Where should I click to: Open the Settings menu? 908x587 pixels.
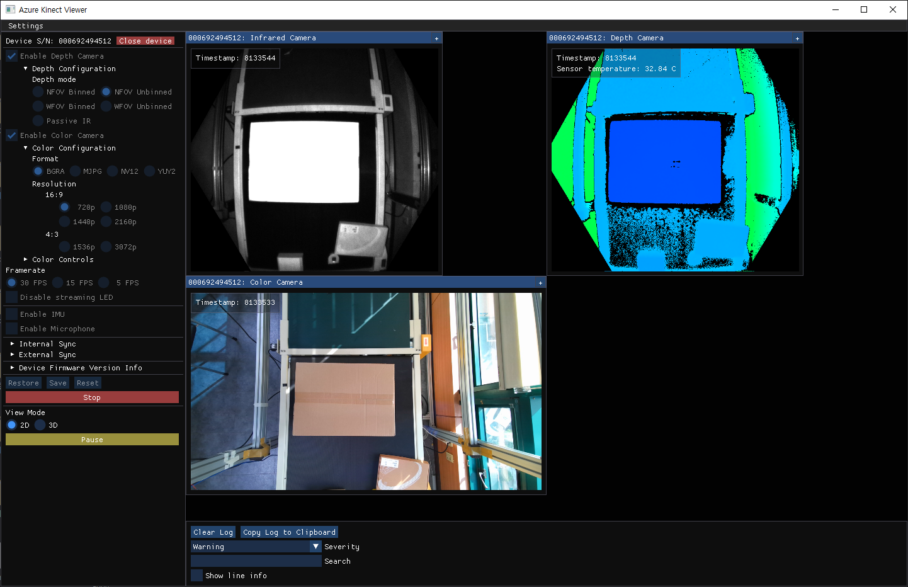pyautogui.click(x=26, y=26)
